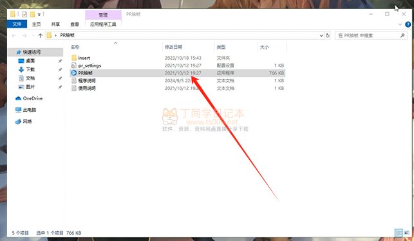Switch to large thumbnails view icon

406,233
